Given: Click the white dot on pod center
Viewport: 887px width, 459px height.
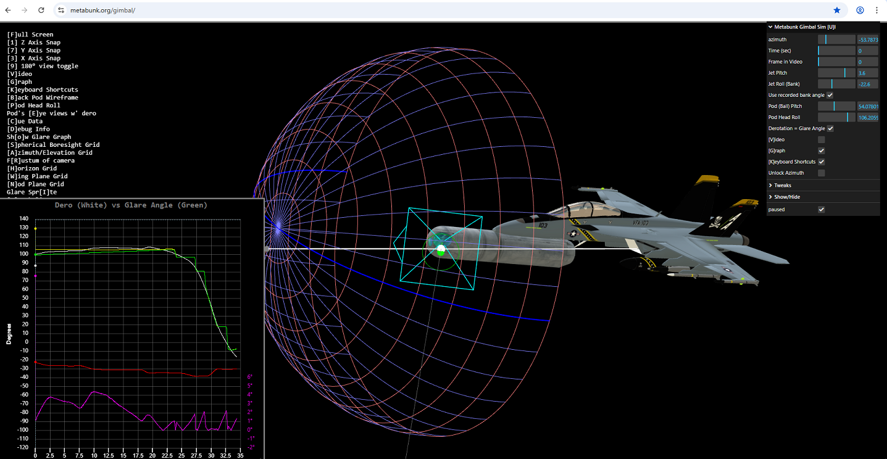Looking at the screenshot, I should 441,249.
